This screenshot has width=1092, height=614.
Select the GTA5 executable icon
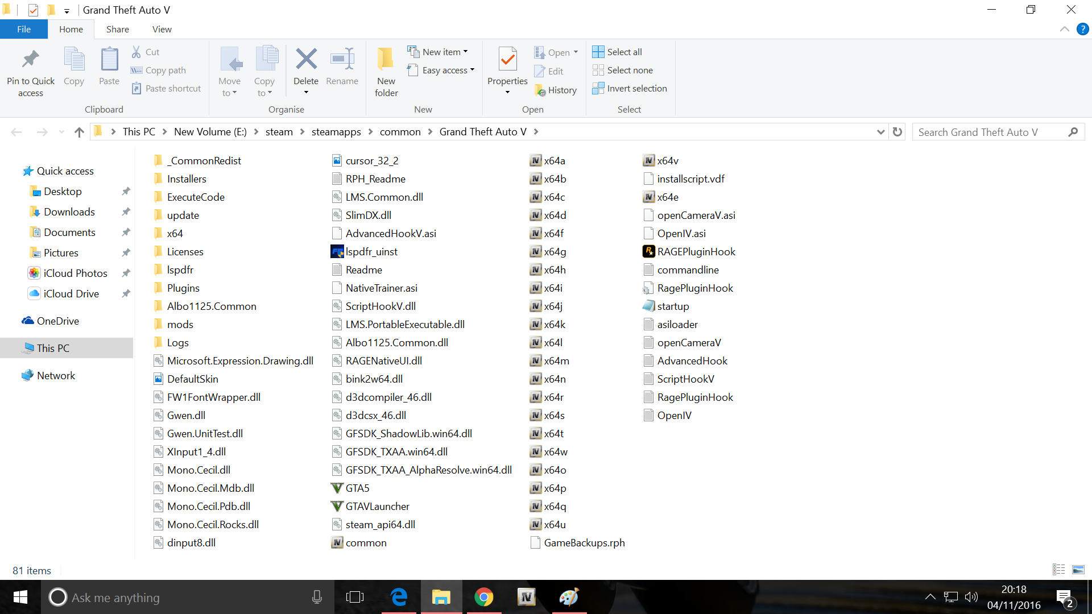click(x=337, y=488)
